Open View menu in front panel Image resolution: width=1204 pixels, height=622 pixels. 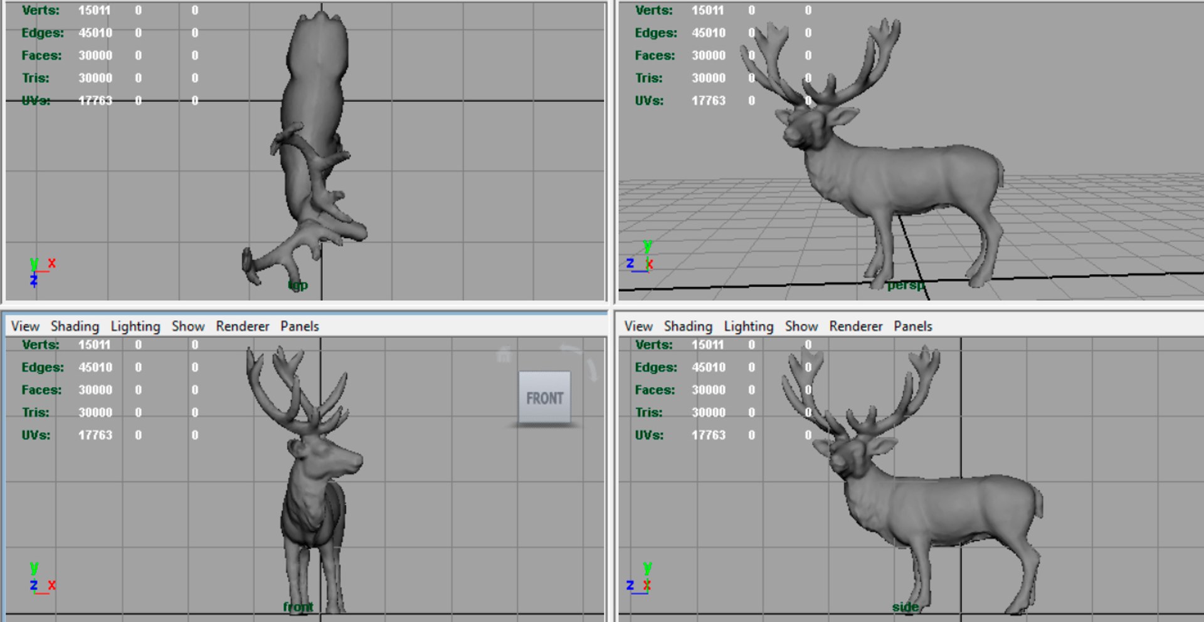(25, 326)
